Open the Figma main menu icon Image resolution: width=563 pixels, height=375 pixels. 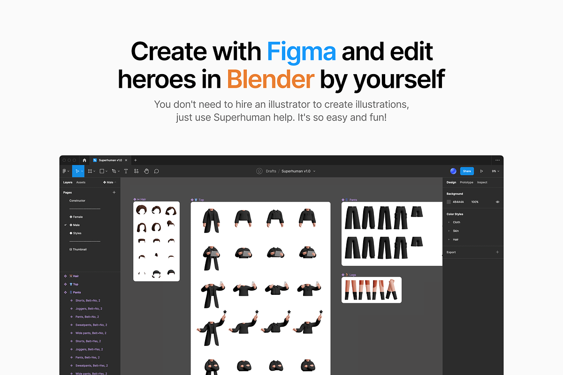[x=64, y=171]
